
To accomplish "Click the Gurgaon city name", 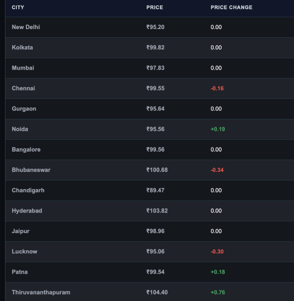I will [24, 109].
